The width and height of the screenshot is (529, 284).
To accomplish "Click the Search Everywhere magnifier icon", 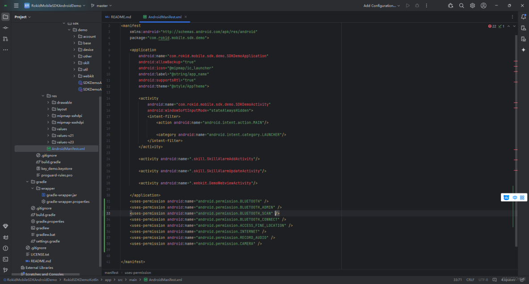I will click(x=462, y=6).
